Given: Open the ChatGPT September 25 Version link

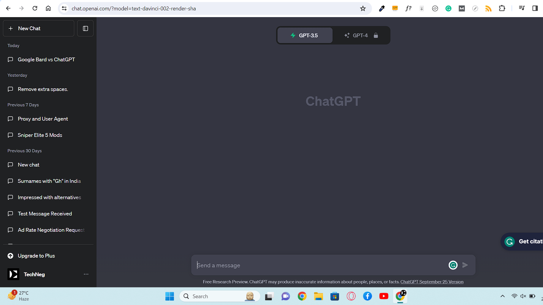Looking at the screenshot, I should (432, 282).
